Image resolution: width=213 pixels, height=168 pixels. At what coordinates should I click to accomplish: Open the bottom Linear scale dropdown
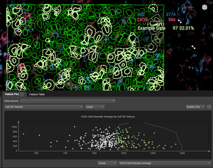[107, 163]
